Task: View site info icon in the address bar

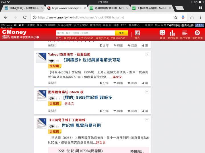Action: [34, 17]
